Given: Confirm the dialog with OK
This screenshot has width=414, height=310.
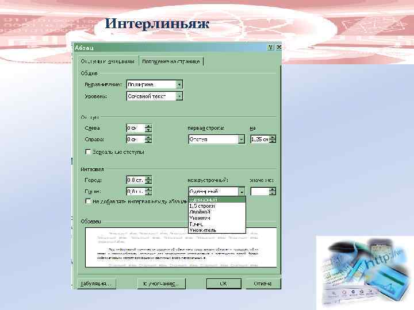Looking at the screenshot, I should pyautogui.click(x=223, y=284).
